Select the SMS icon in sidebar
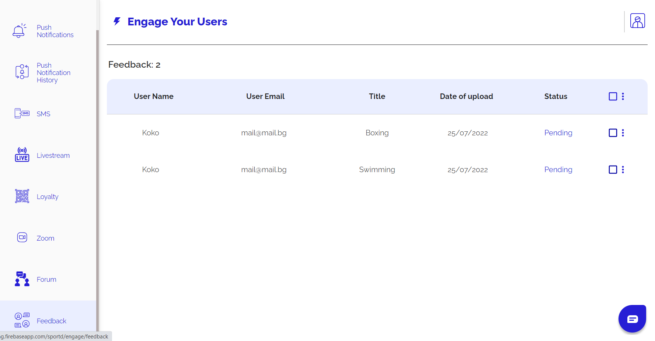The width and height of the screenshot is (655, 341). (x=22, y=113)
